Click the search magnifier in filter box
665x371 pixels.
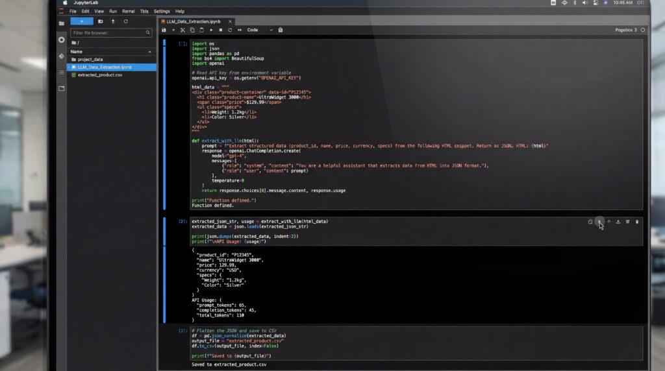click(x=147, y=32)
